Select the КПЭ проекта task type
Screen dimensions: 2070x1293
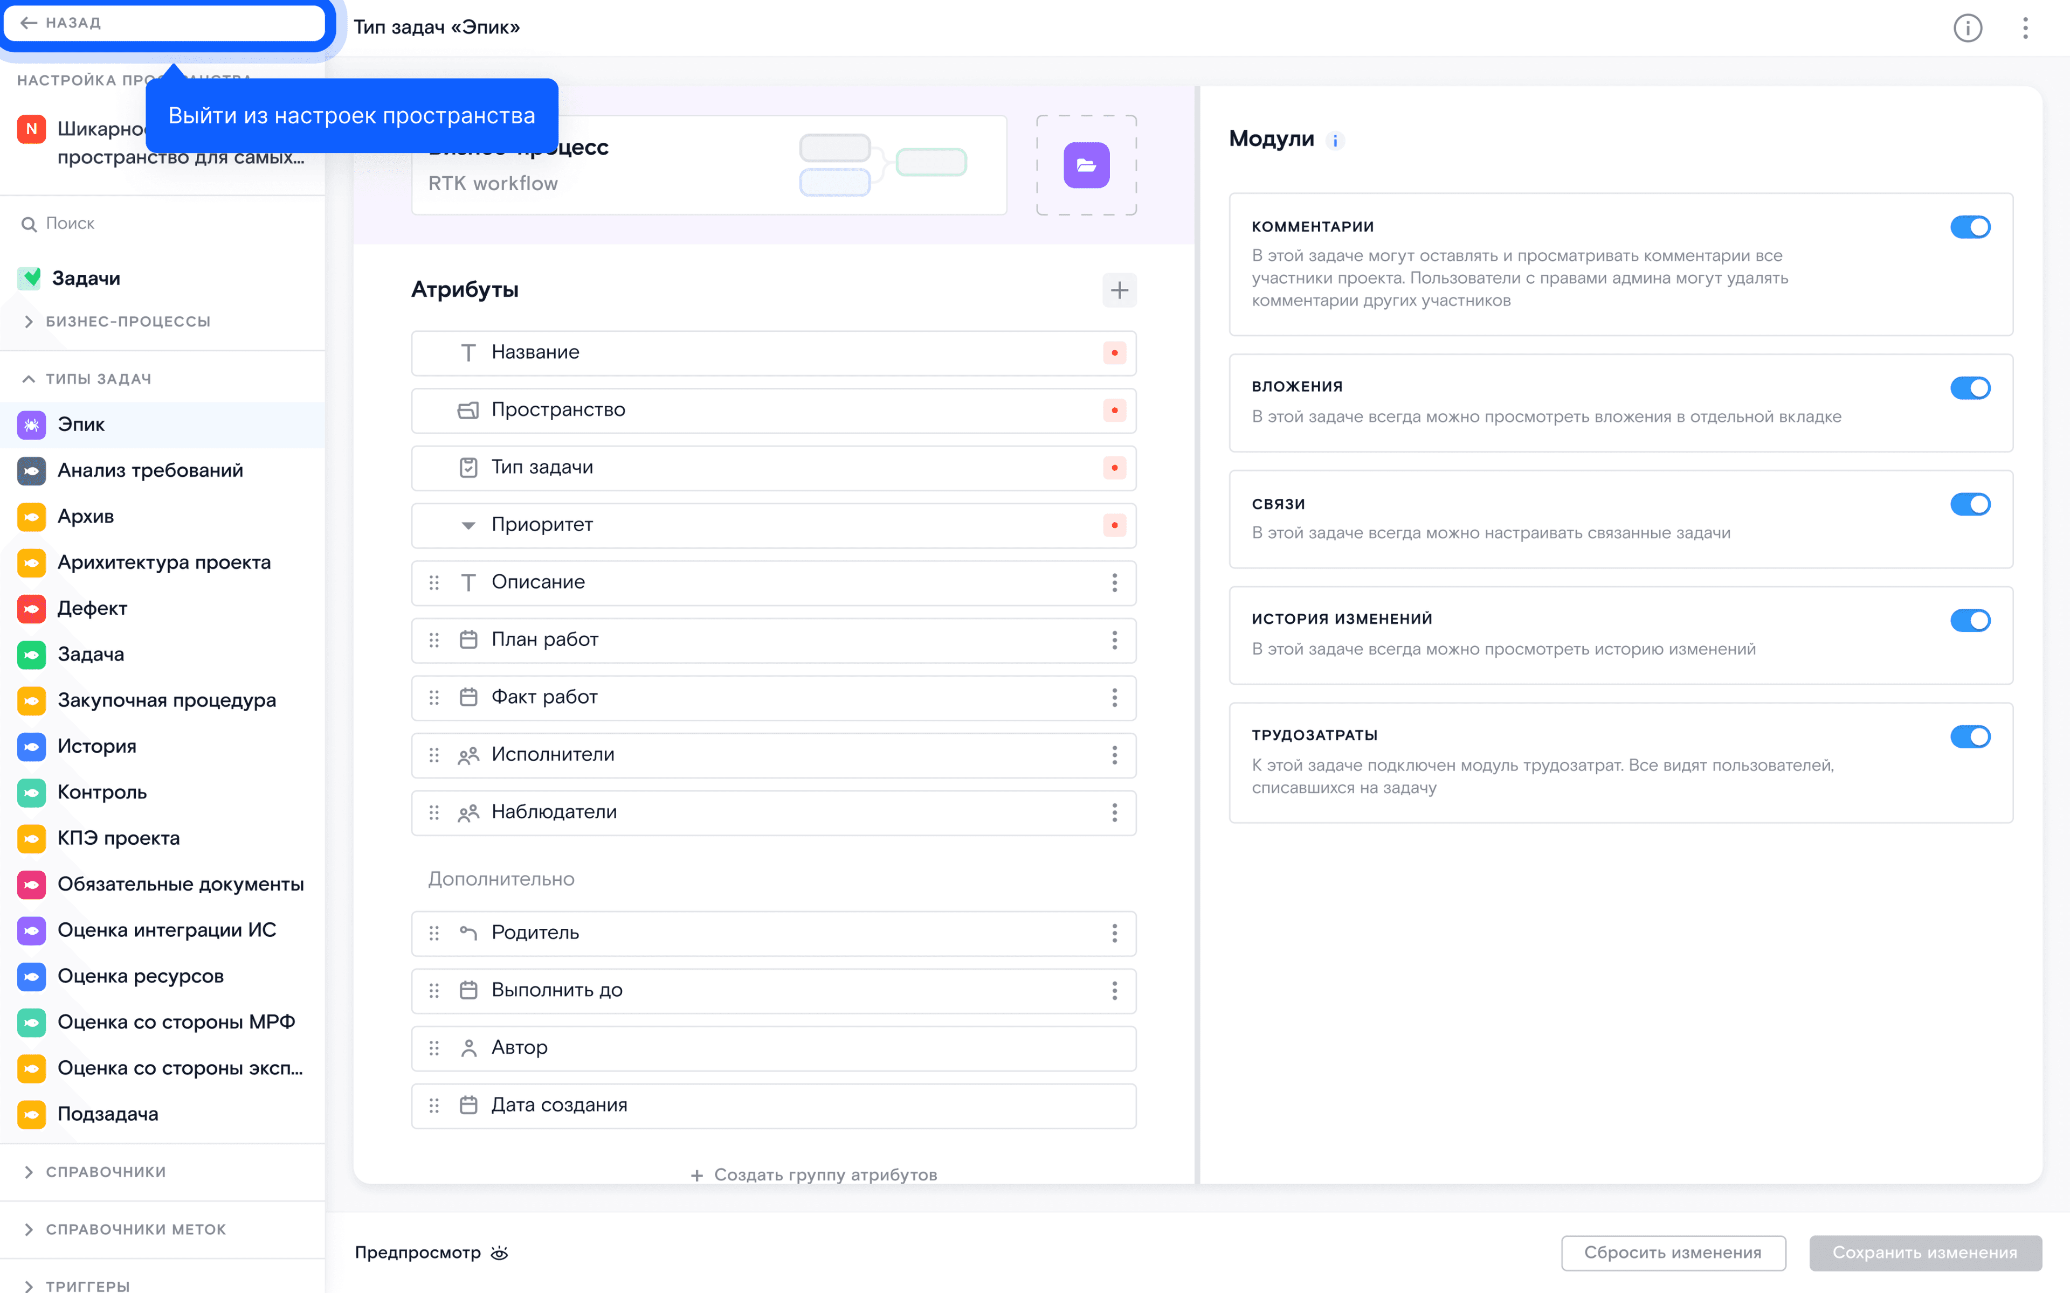pyautogui.click(x=162, y=839)
